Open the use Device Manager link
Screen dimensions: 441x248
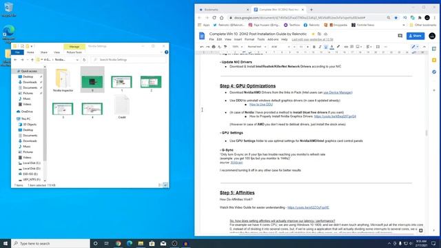tap(338, 92)
